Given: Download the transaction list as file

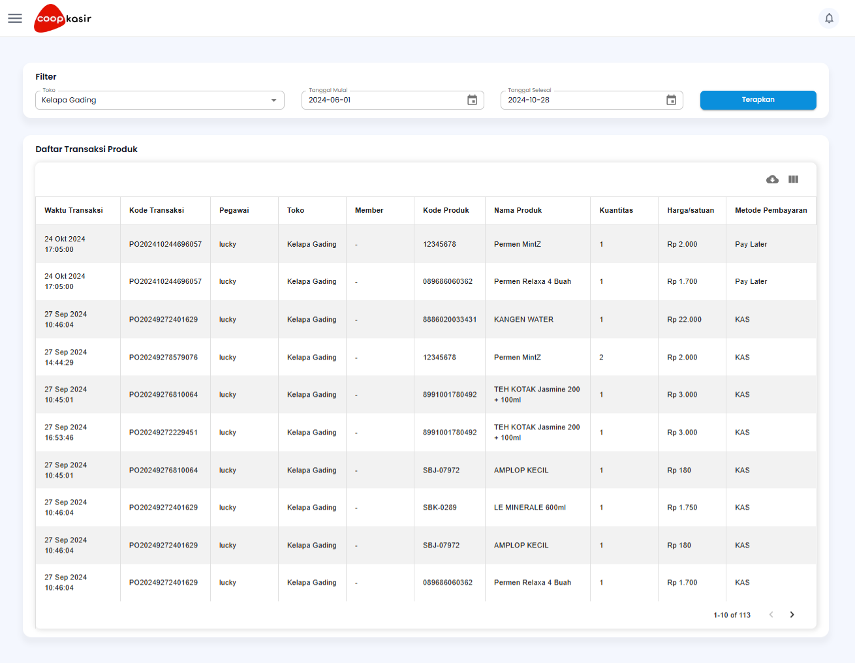Looking at the screenshot, I should point(772,179).
